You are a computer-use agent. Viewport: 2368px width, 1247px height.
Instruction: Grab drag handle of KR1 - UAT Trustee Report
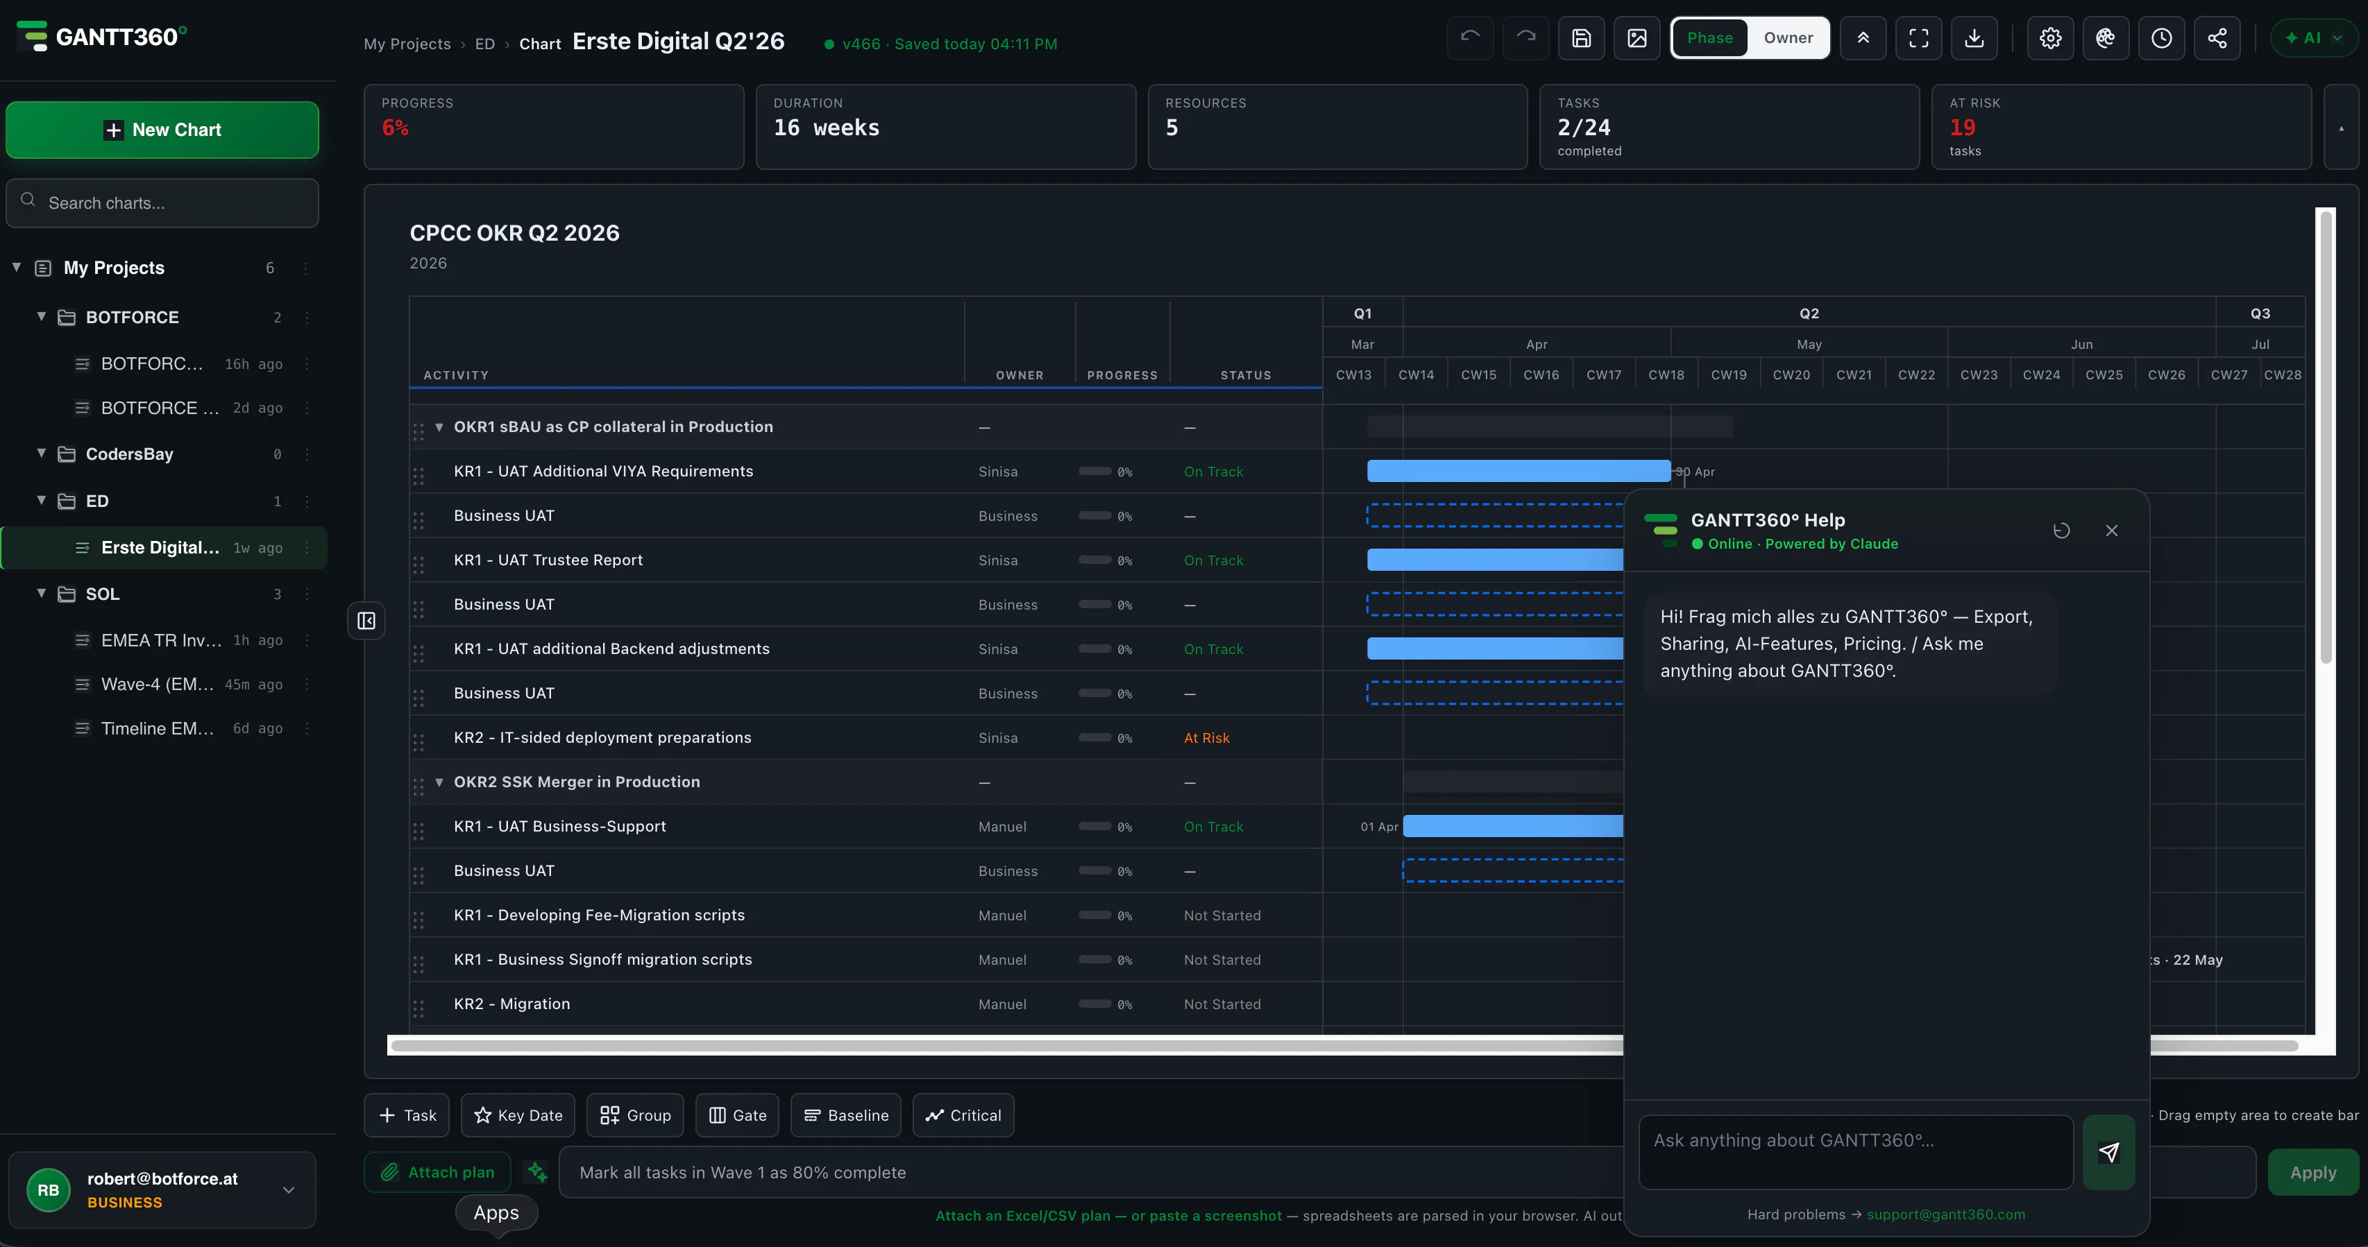pyautogui.click(x=418, y=565)
